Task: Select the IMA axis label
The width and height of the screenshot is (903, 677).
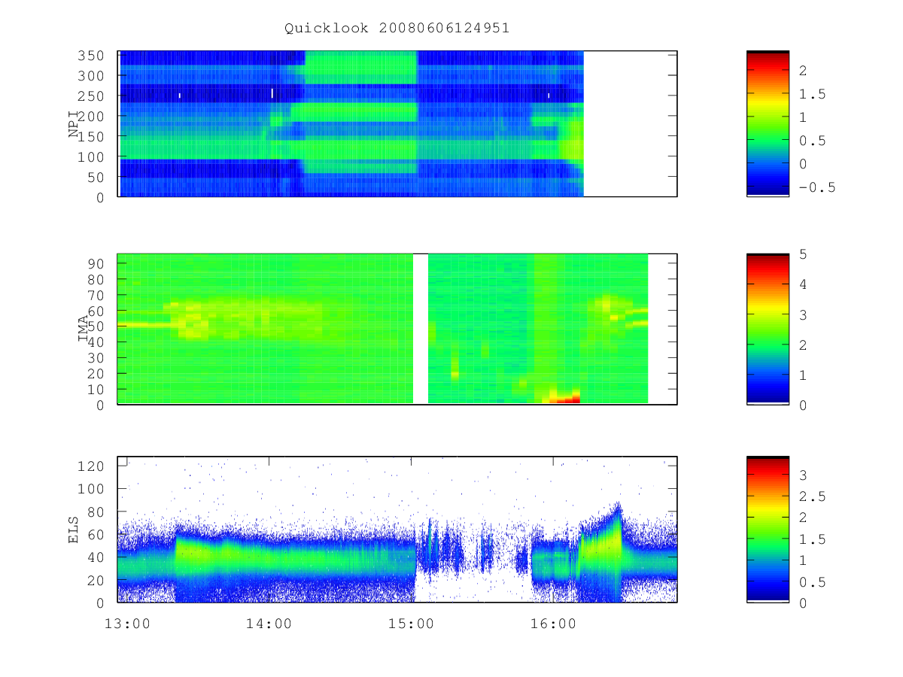Action: [83, 329]
